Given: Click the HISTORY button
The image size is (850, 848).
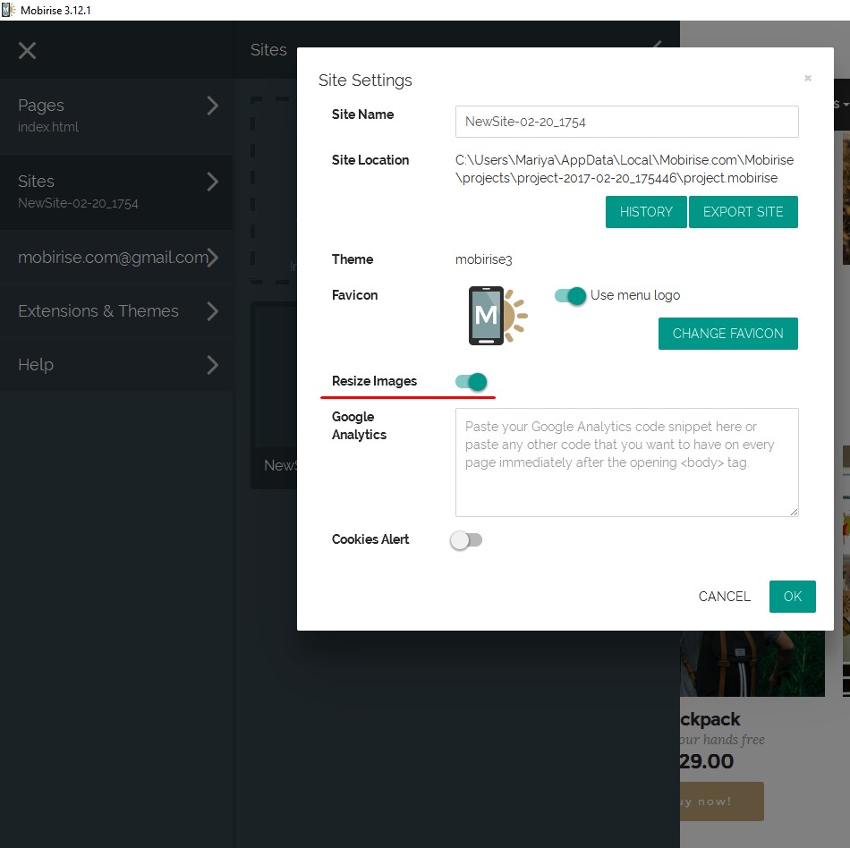Looking at the screenshot, I should point(646,212).
